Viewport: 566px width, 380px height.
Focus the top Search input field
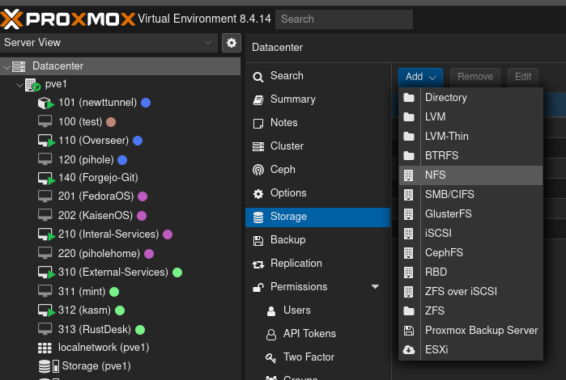pos(344,19)
